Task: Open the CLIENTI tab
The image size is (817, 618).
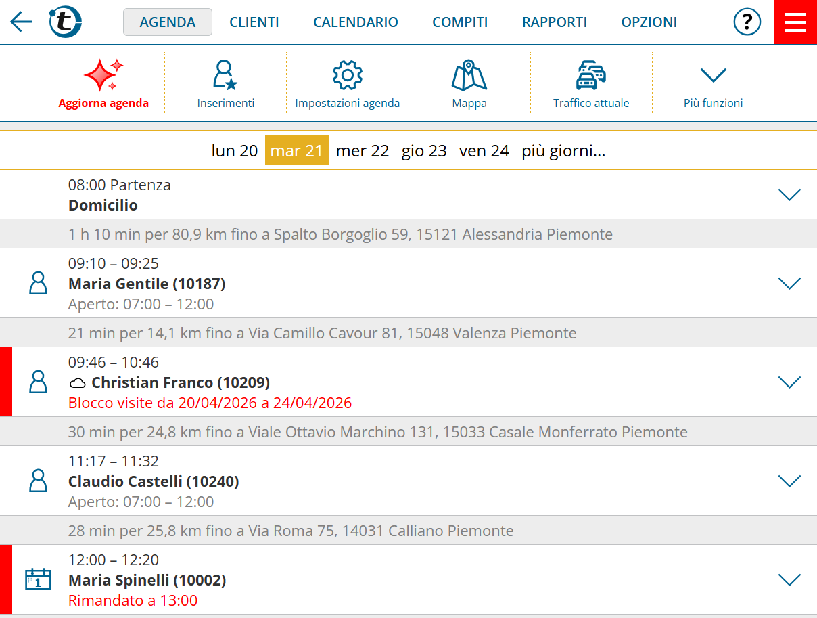Action: pos(254,22)
